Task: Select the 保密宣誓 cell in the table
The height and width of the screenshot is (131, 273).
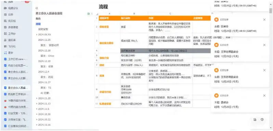Action: pos(104,27)
